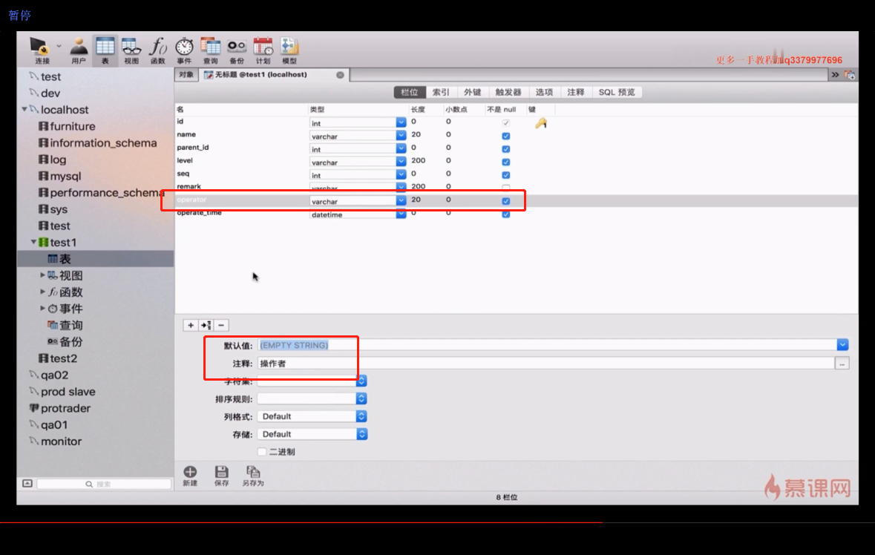875x555 pixels.
Task: Switch to the 对象 (Objects) tab
Action: [x=186, y=75]
